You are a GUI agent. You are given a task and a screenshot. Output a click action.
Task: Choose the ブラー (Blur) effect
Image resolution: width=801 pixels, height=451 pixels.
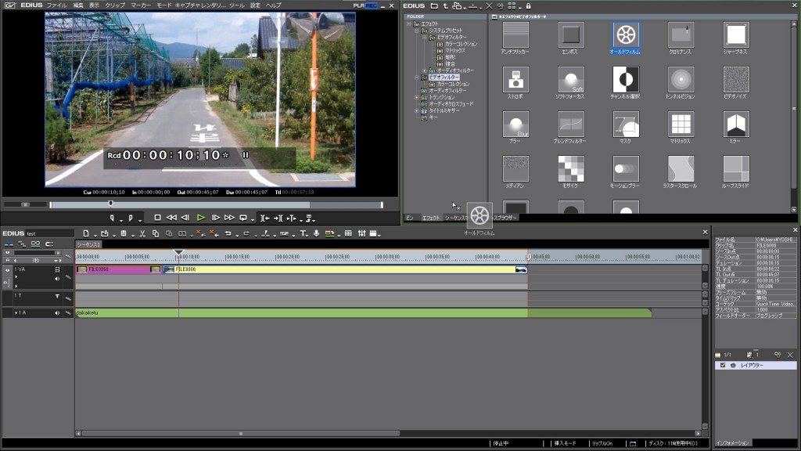pos(515,124)
